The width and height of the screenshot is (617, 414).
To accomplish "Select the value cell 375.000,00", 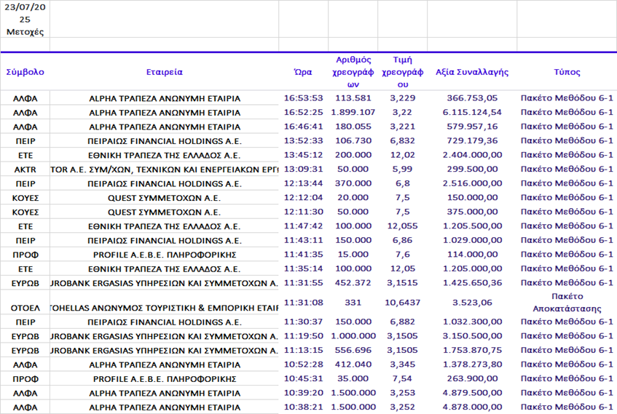I will [472, 211].
